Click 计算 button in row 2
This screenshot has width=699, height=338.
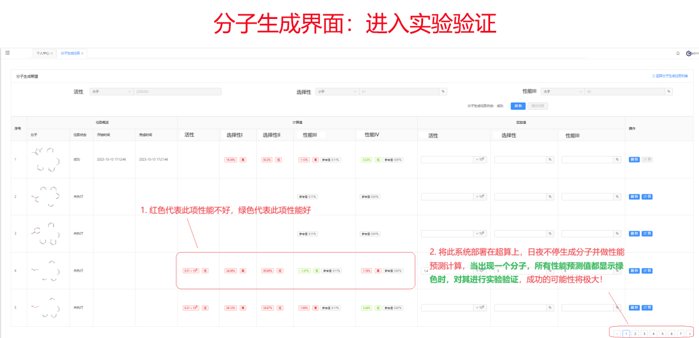pos(647,197)
